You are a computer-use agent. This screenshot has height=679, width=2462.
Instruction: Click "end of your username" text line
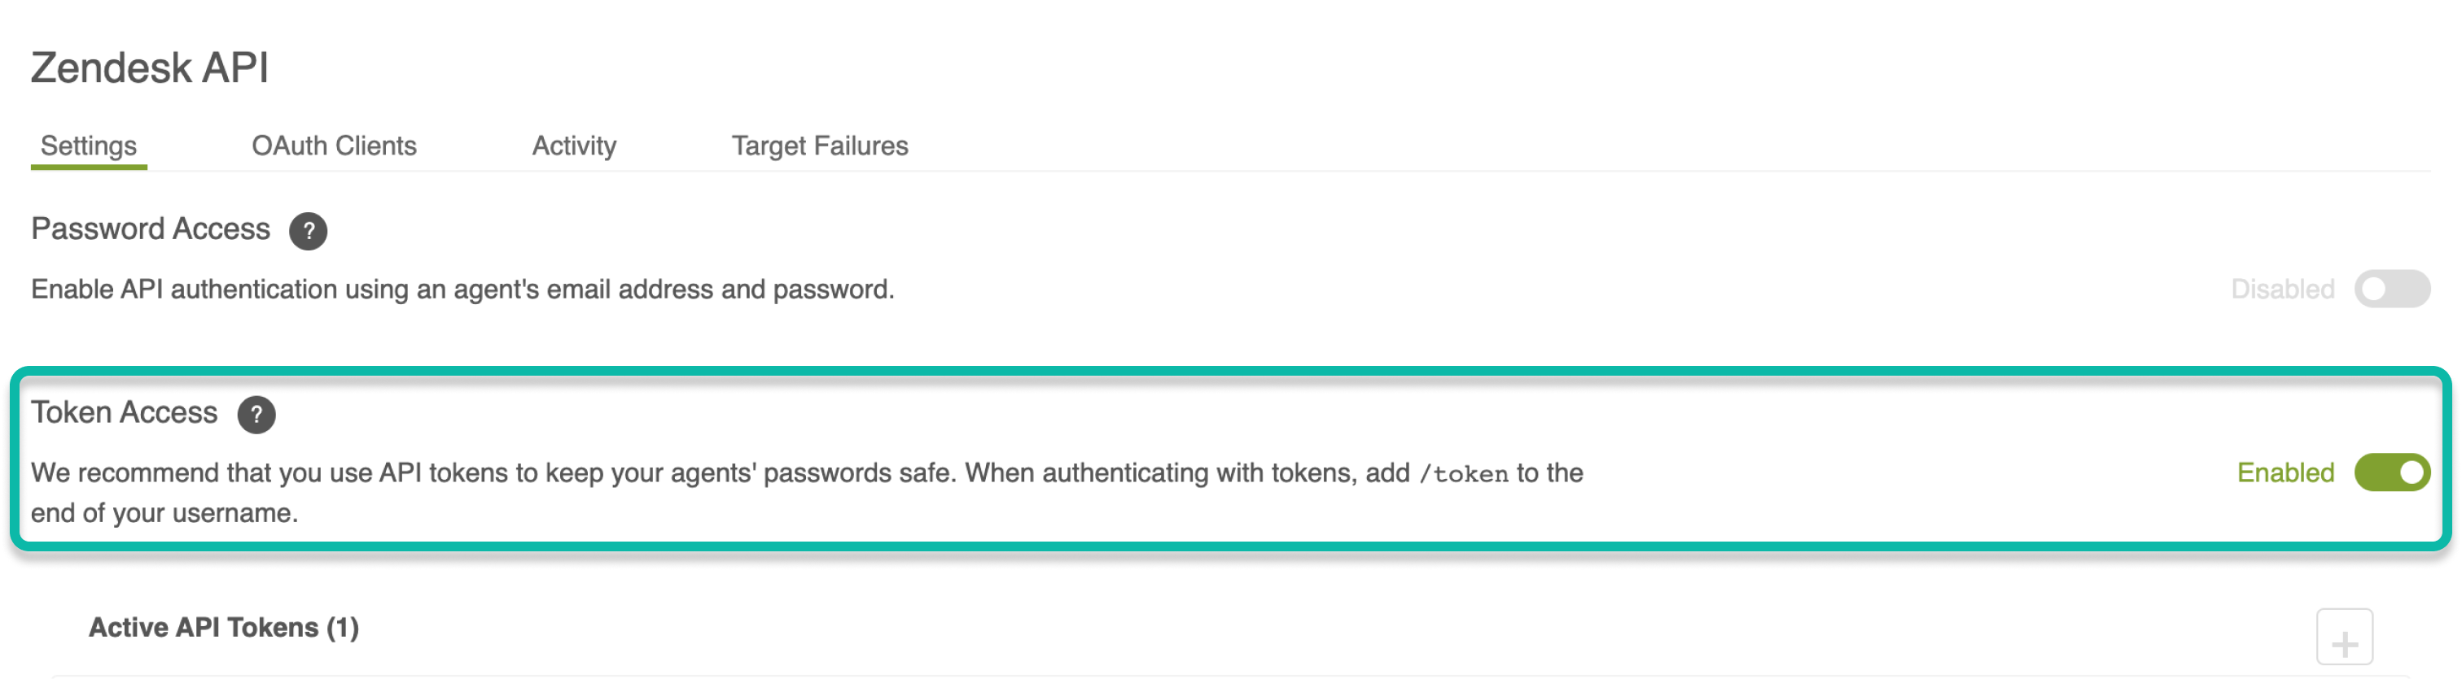(164, 514)
